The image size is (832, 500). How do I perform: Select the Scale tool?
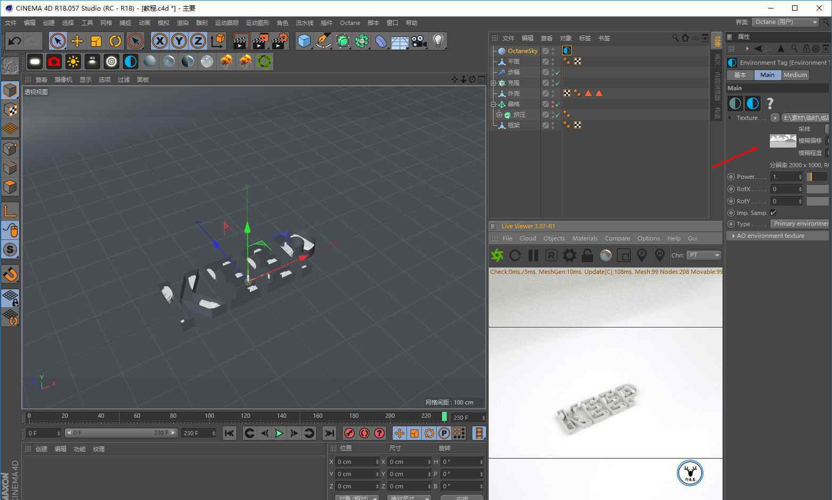(96, 41)
